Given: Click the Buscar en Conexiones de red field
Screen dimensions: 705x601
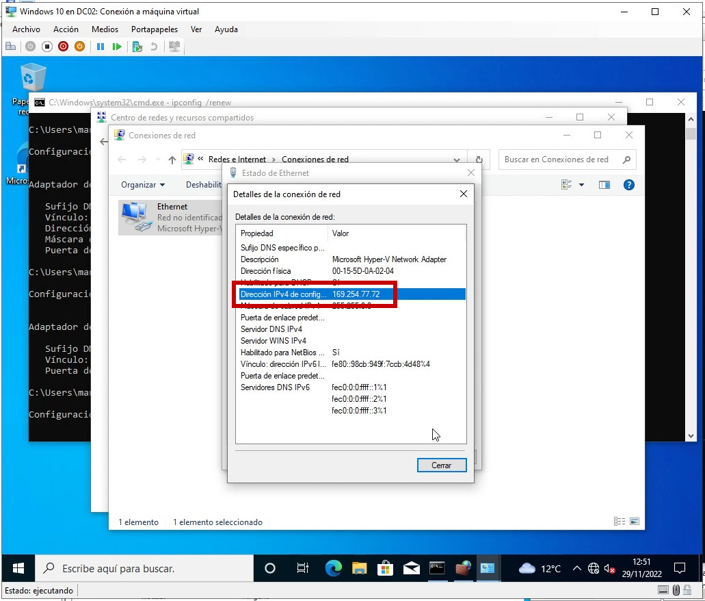Looking at the screenshot, I should 557,159.
